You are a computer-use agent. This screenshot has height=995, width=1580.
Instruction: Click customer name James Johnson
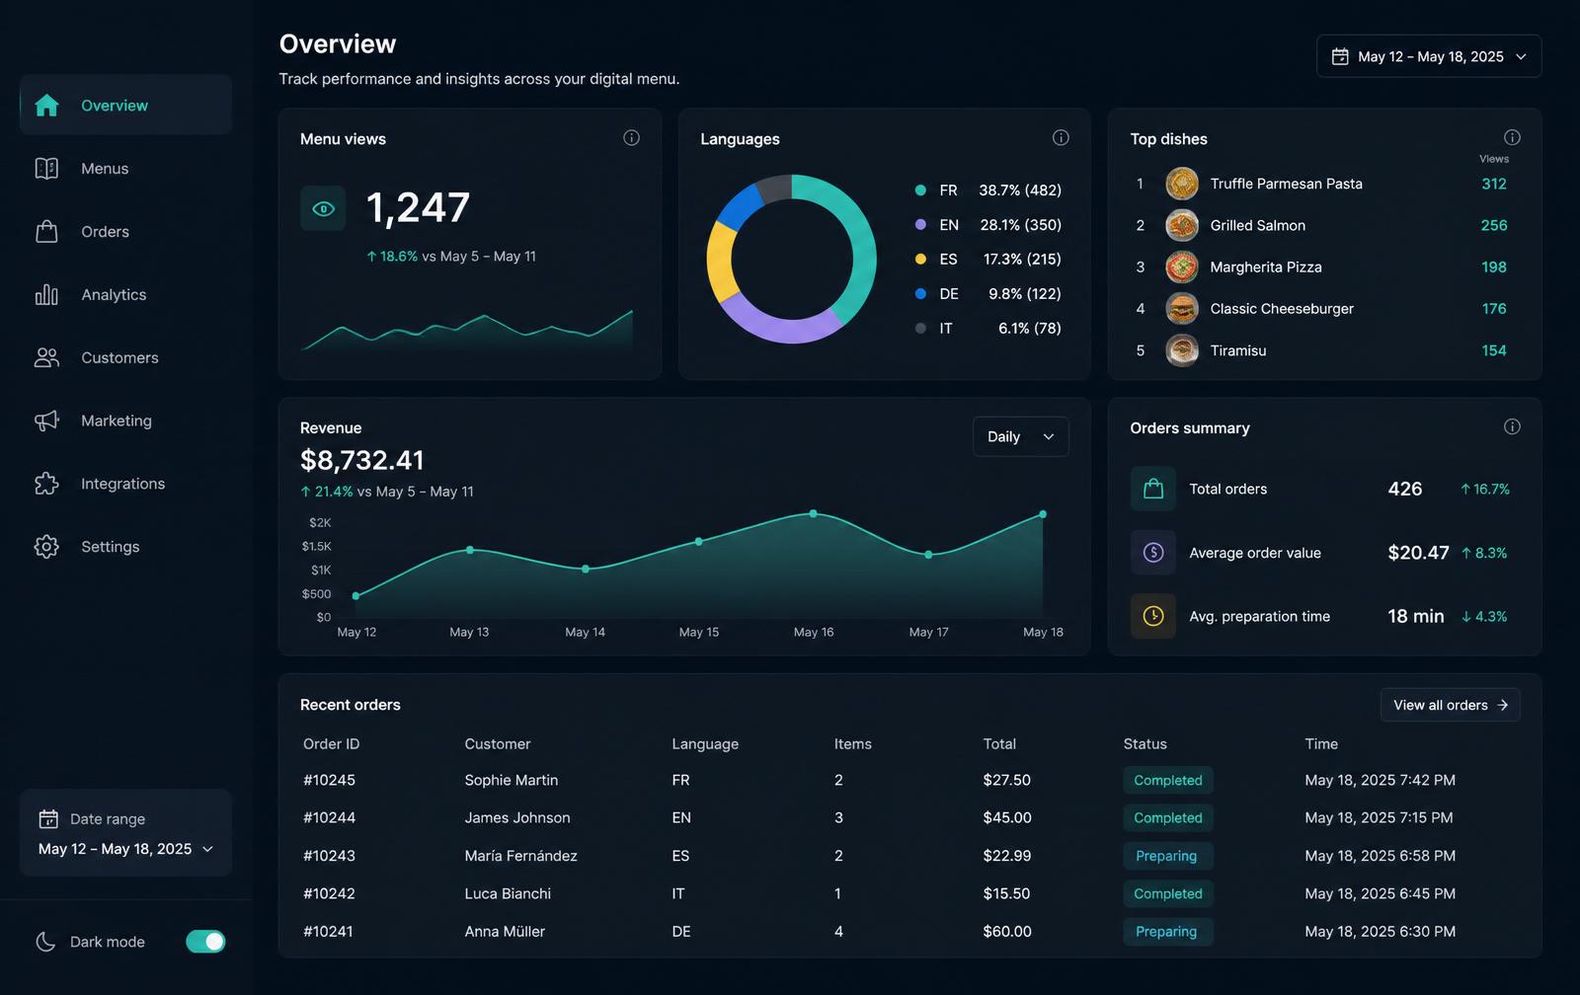(517, 817)
